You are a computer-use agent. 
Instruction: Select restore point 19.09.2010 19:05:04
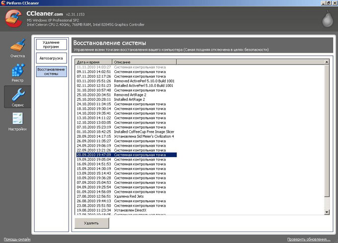[127, 160]
